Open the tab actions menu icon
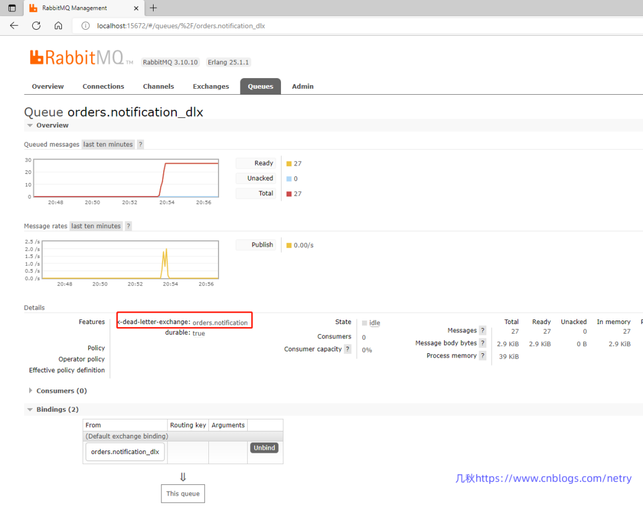 coord(12,8)
